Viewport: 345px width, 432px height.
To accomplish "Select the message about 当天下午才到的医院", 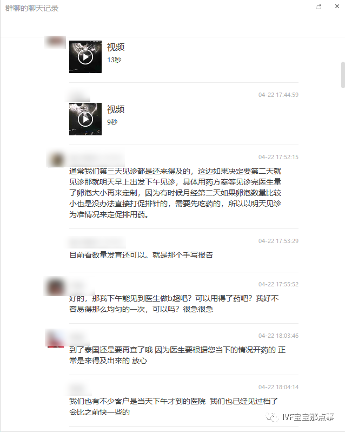I will 174,407.
